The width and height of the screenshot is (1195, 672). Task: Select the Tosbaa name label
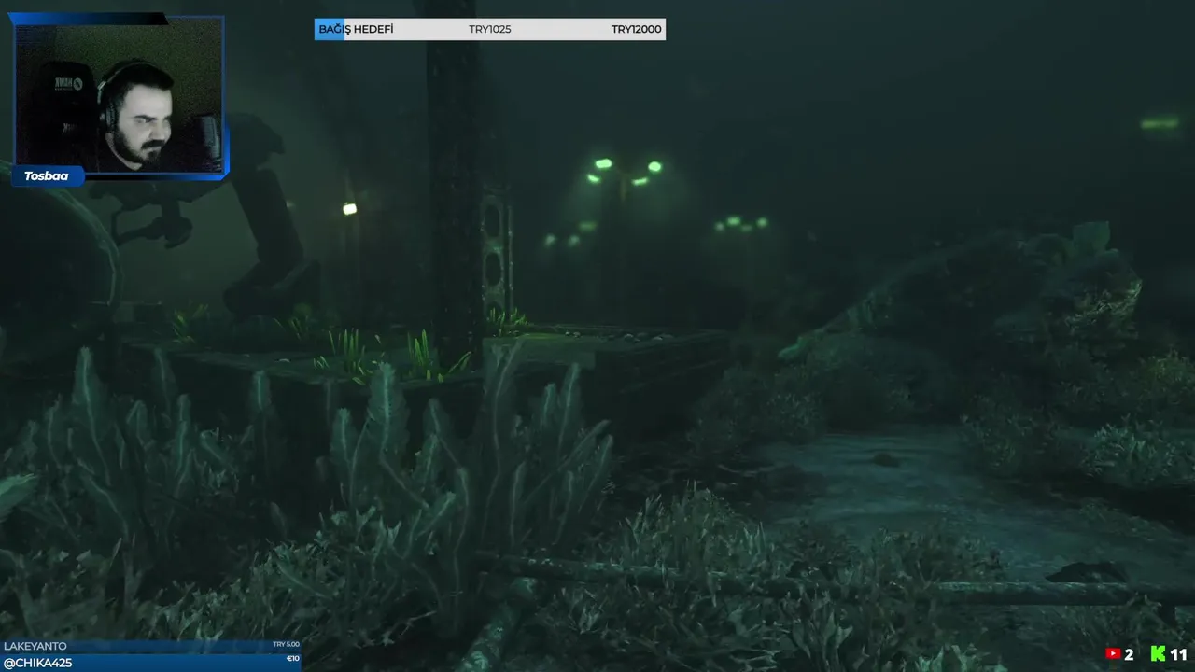click(47, 176)
